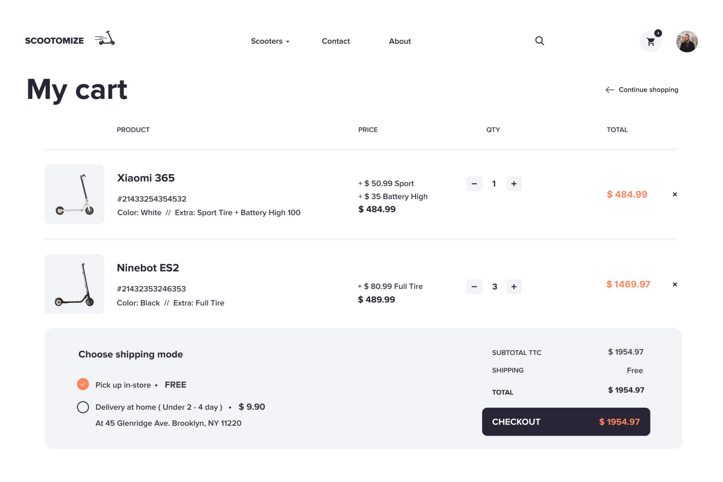Increase Ninebot ES2 quantity
Image resolution: width=723 pixels, height=482 pixels.
(514, 286)
